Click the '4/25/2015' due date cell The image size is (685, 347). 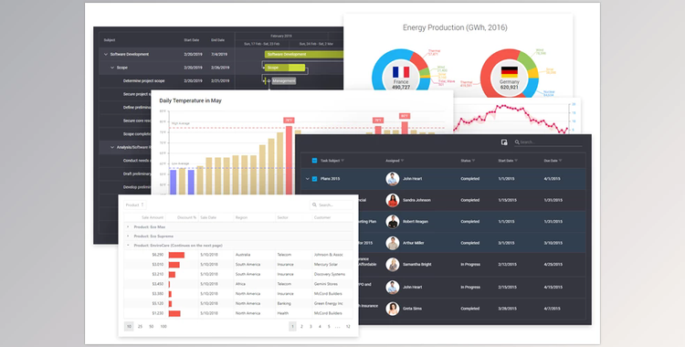[553, 265]
